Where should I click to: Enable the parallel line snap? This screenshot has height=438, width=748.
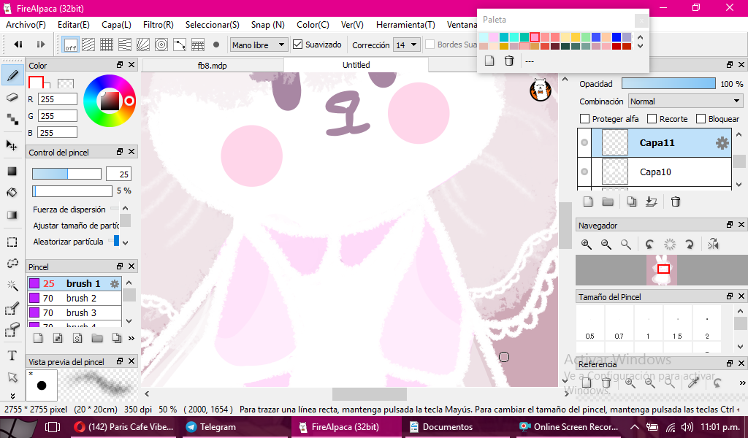[88, 45]
